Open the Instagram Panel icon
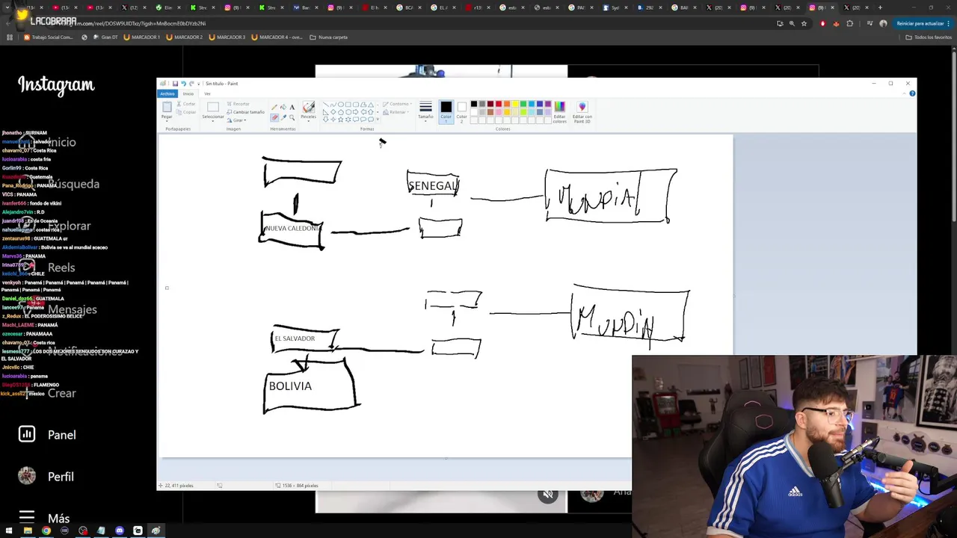 [27, 434]
